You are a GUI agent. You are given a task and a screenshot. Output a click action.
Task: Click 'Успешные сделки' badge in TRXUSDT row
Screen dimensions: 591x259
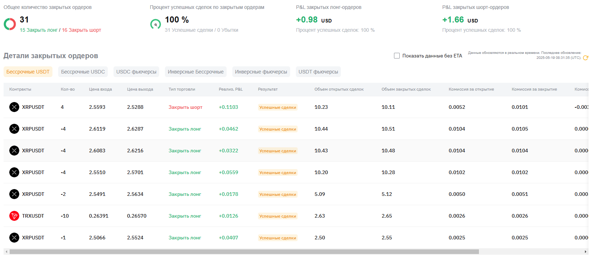278,216
